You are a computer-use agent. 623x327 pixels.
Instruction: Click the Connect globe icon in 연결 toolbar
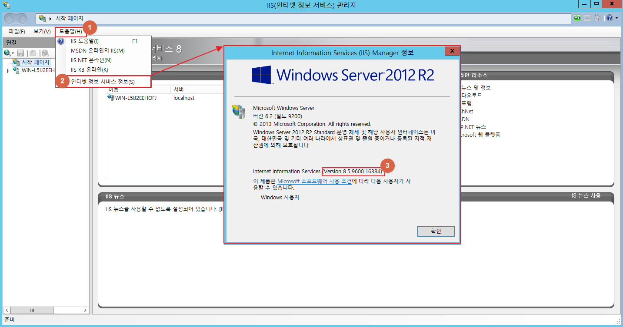[x=7, y=53]
